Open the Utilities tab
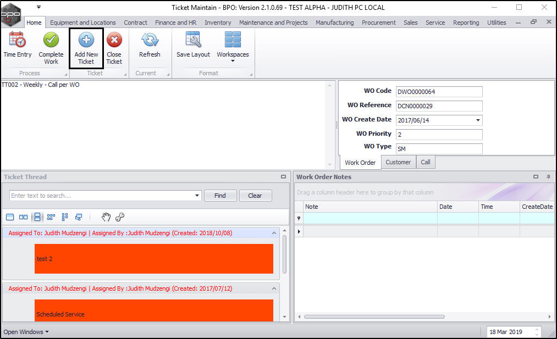Viewport: 557px width, 339px height. point(497,23)
